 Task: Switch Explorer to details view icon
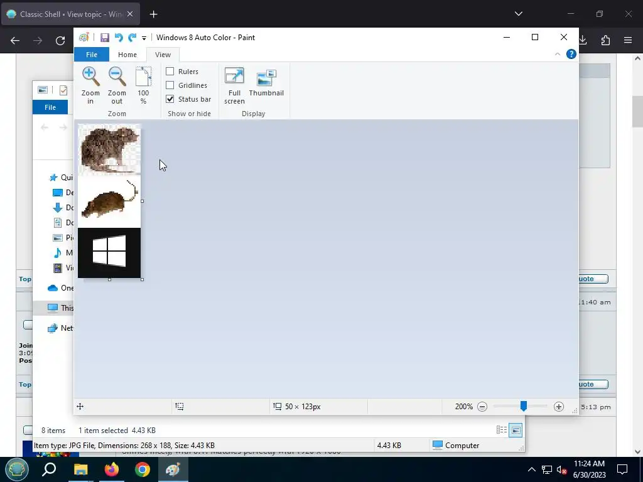coord(502,430)
